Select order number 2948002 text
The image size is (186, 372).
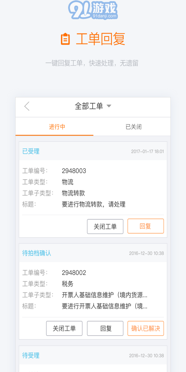coord(74,273)
